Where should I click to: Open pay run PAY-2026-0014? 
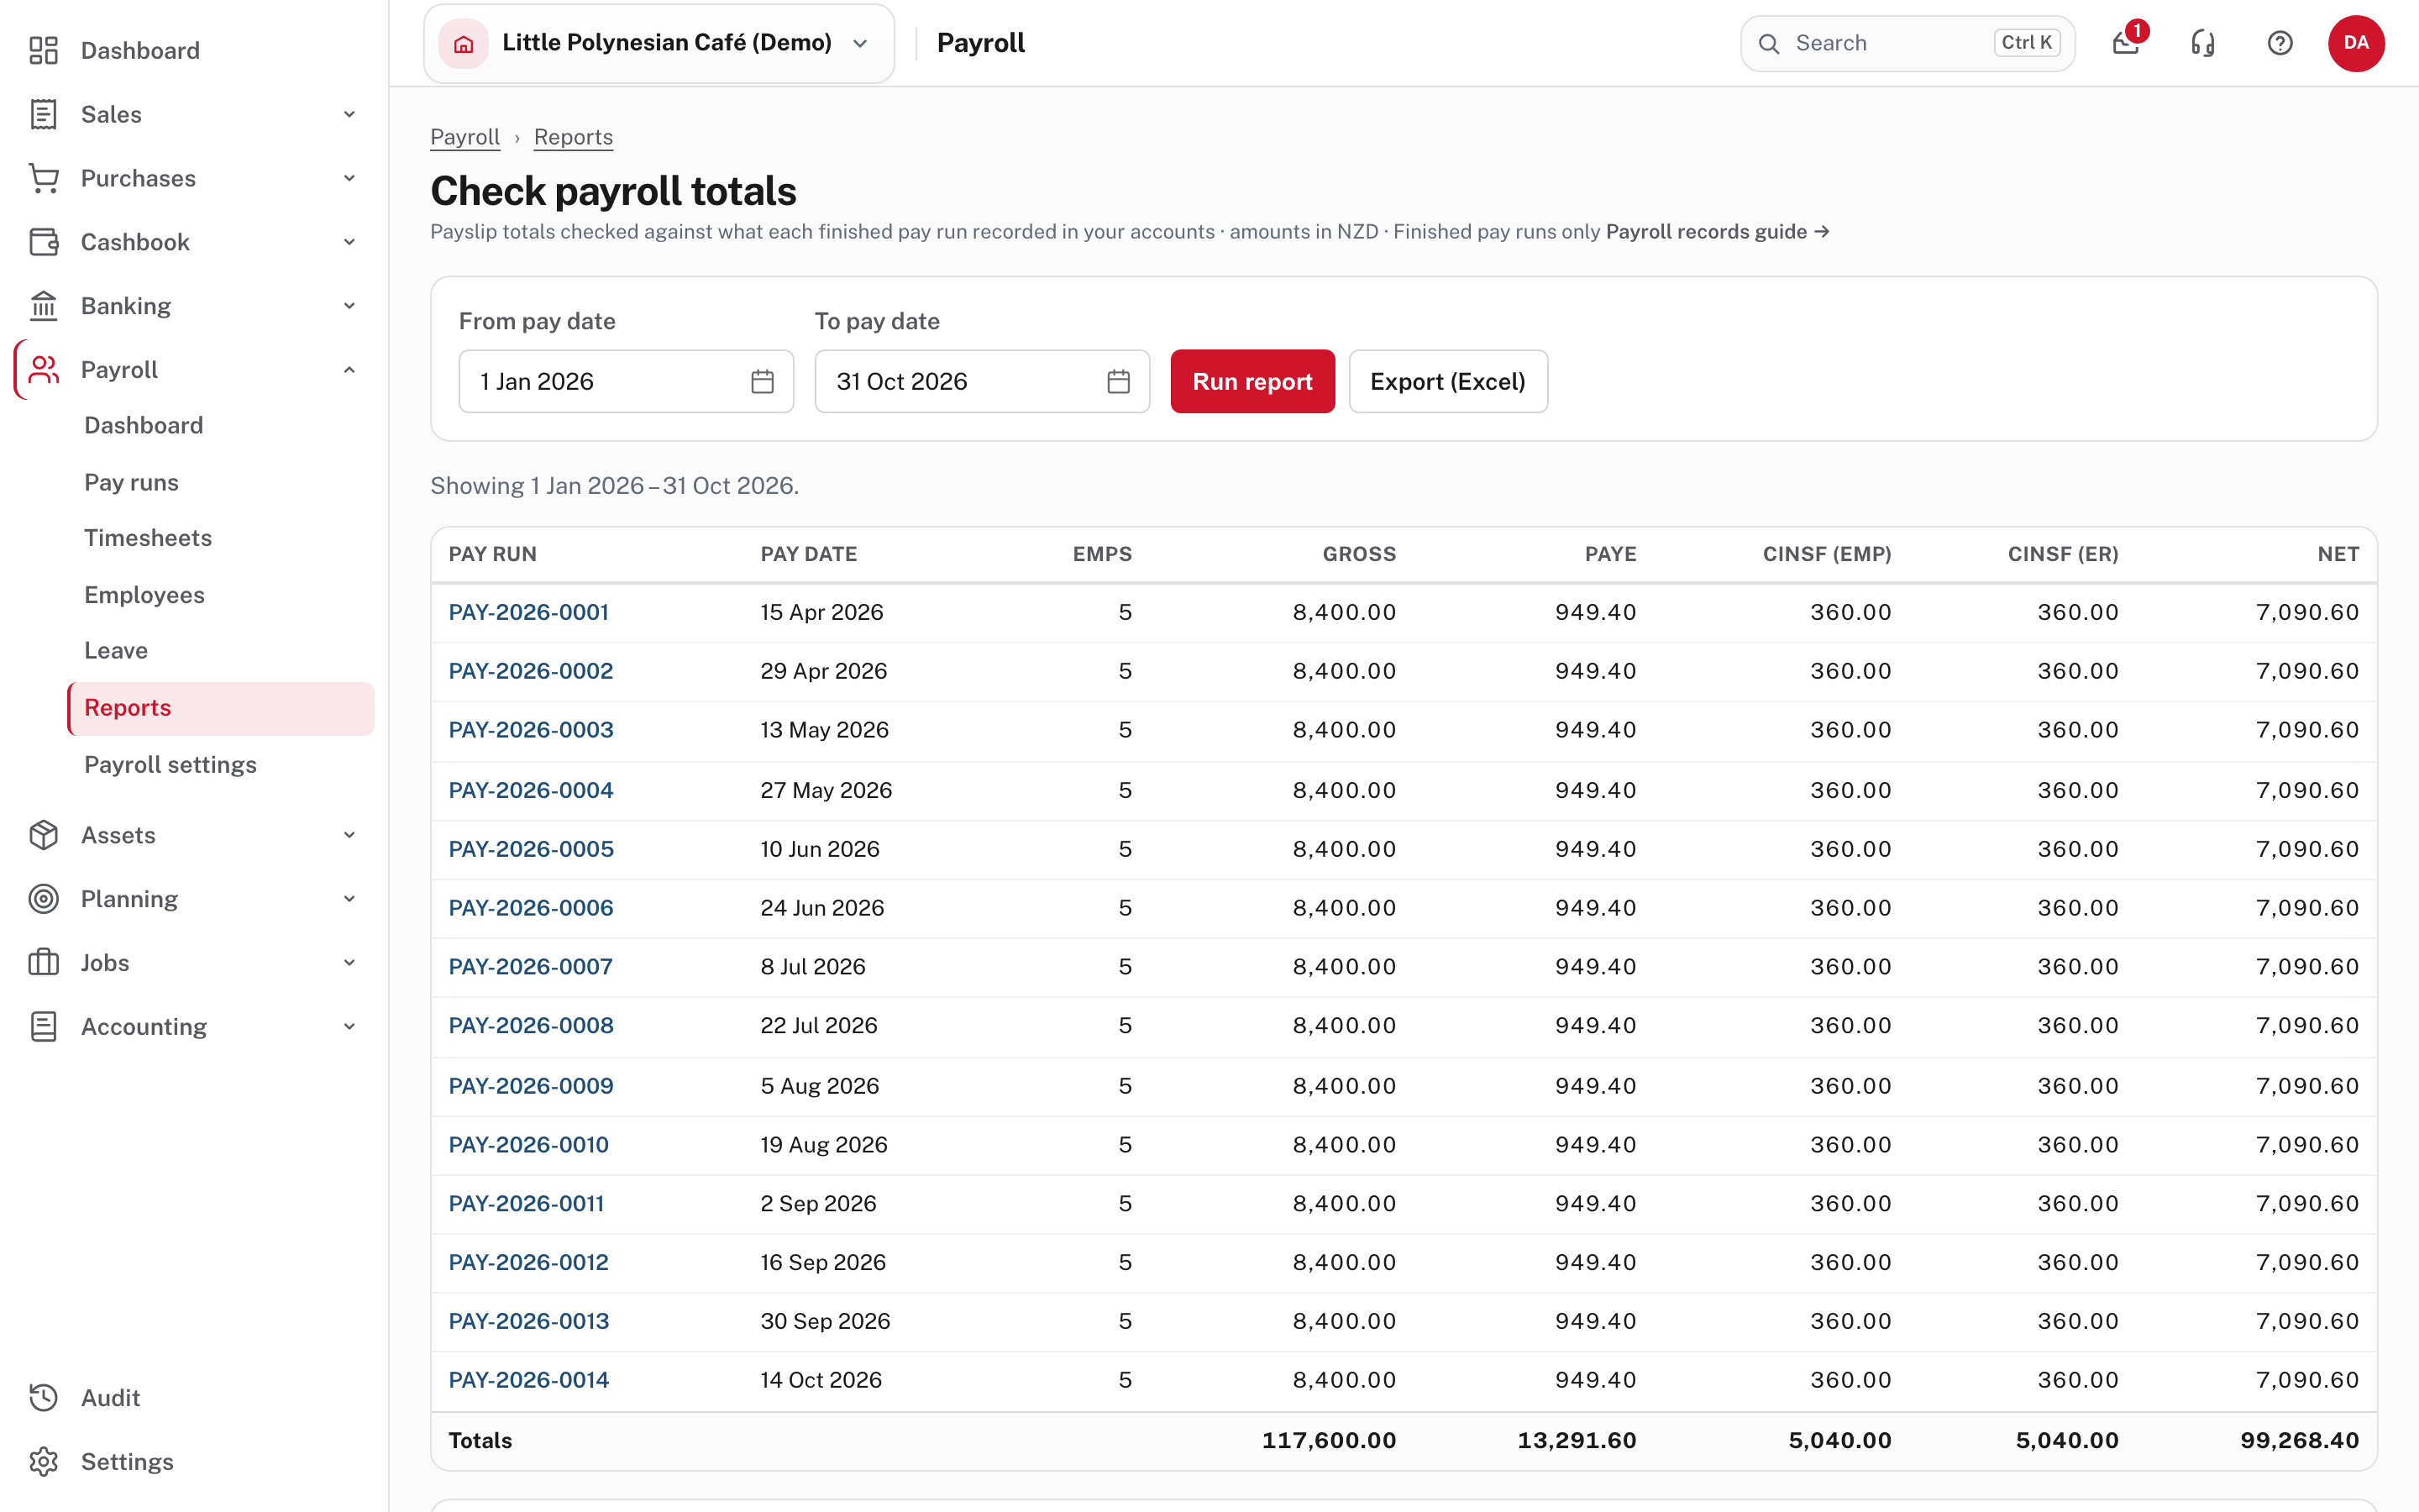[529, 1380]
